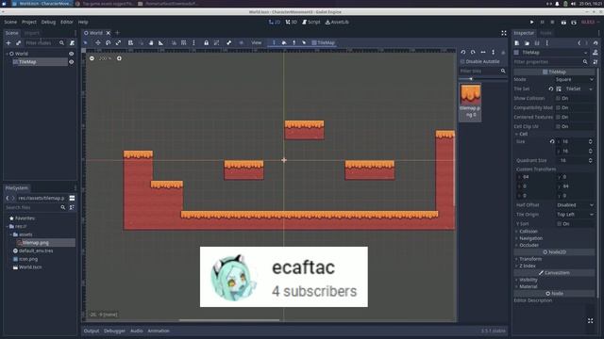The image size is (604, 339).
Task: Open the skeleton bone options icon
Action: (228, 42)
